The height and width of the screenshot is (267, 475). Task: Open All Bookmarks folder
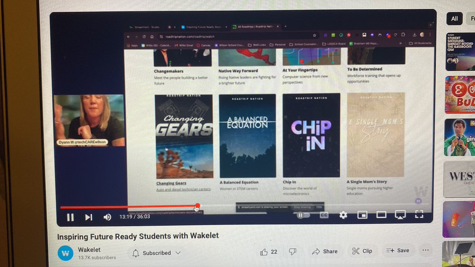tap(420, 43)
